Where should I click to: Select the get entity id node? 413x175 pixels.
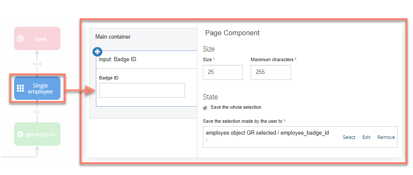click(37, 134)
